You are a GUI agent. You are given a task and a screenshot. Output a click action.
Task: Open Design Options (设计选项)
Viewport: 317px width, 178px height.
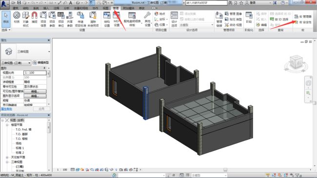174,19
